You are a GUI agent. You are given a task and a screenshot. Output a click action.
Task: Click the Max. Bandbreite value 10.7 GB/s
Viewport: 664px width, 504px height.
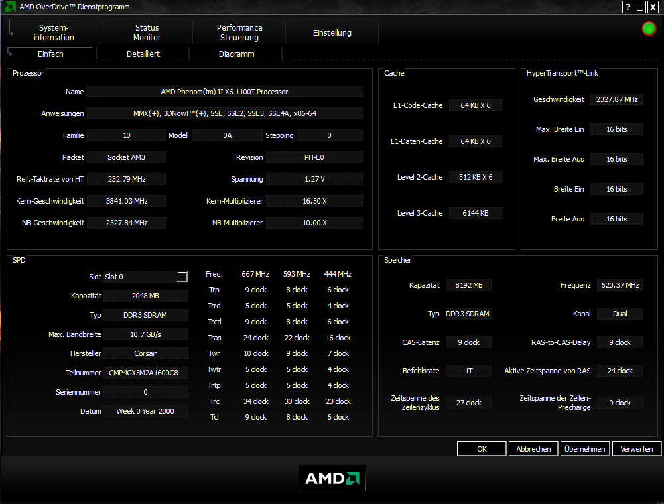(145, 334)
